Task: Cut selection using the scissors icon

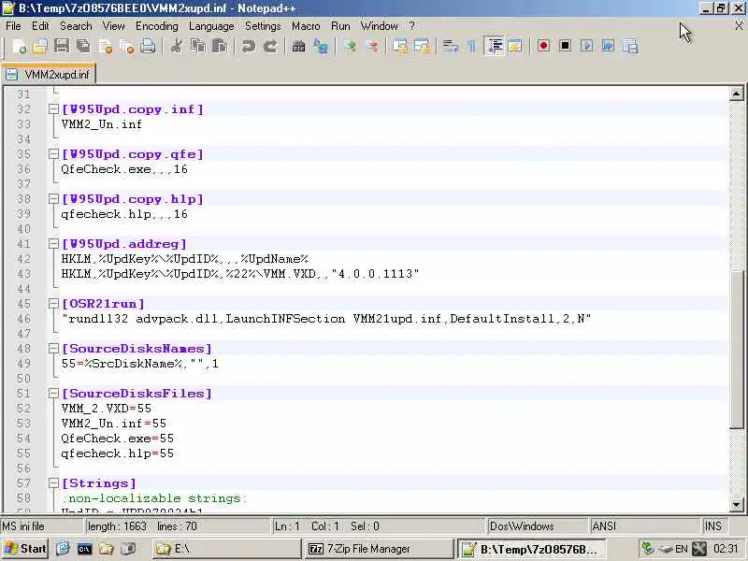Action: tap(177, 46)
